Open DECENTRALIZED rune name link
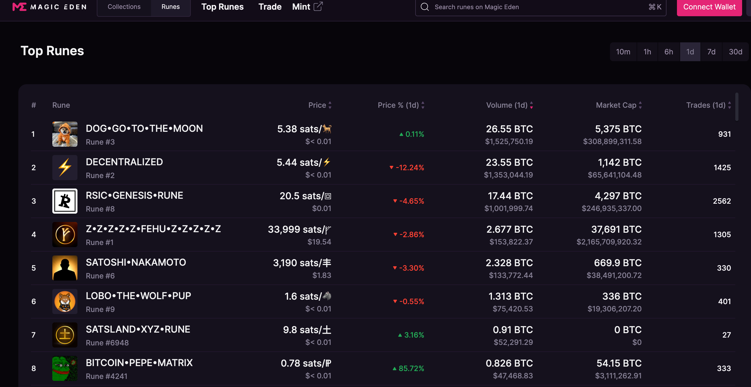This screenshot has height=387, width=751. click(x=124, y=162)
